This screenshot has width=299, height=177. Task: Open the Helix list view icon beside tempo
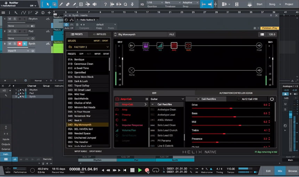(262, 34)
